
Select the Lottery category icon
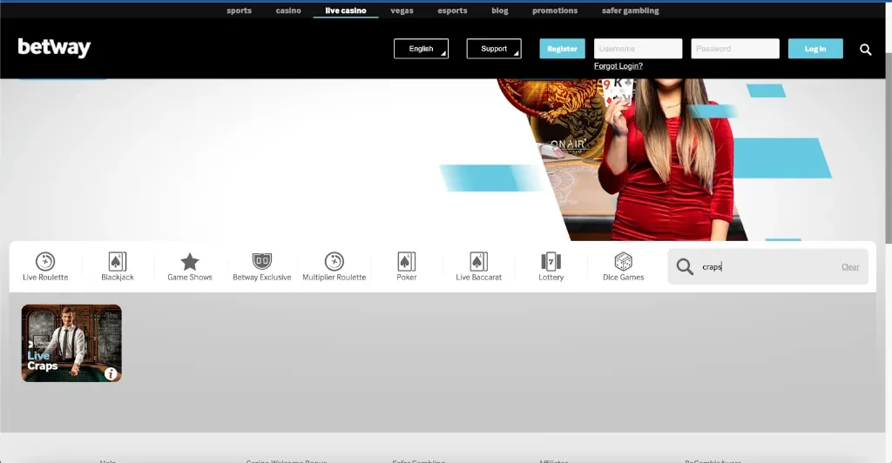551,262
